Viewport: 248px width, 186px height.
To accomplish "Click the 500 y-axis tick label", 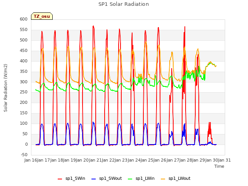I will [x=24, y=40].
